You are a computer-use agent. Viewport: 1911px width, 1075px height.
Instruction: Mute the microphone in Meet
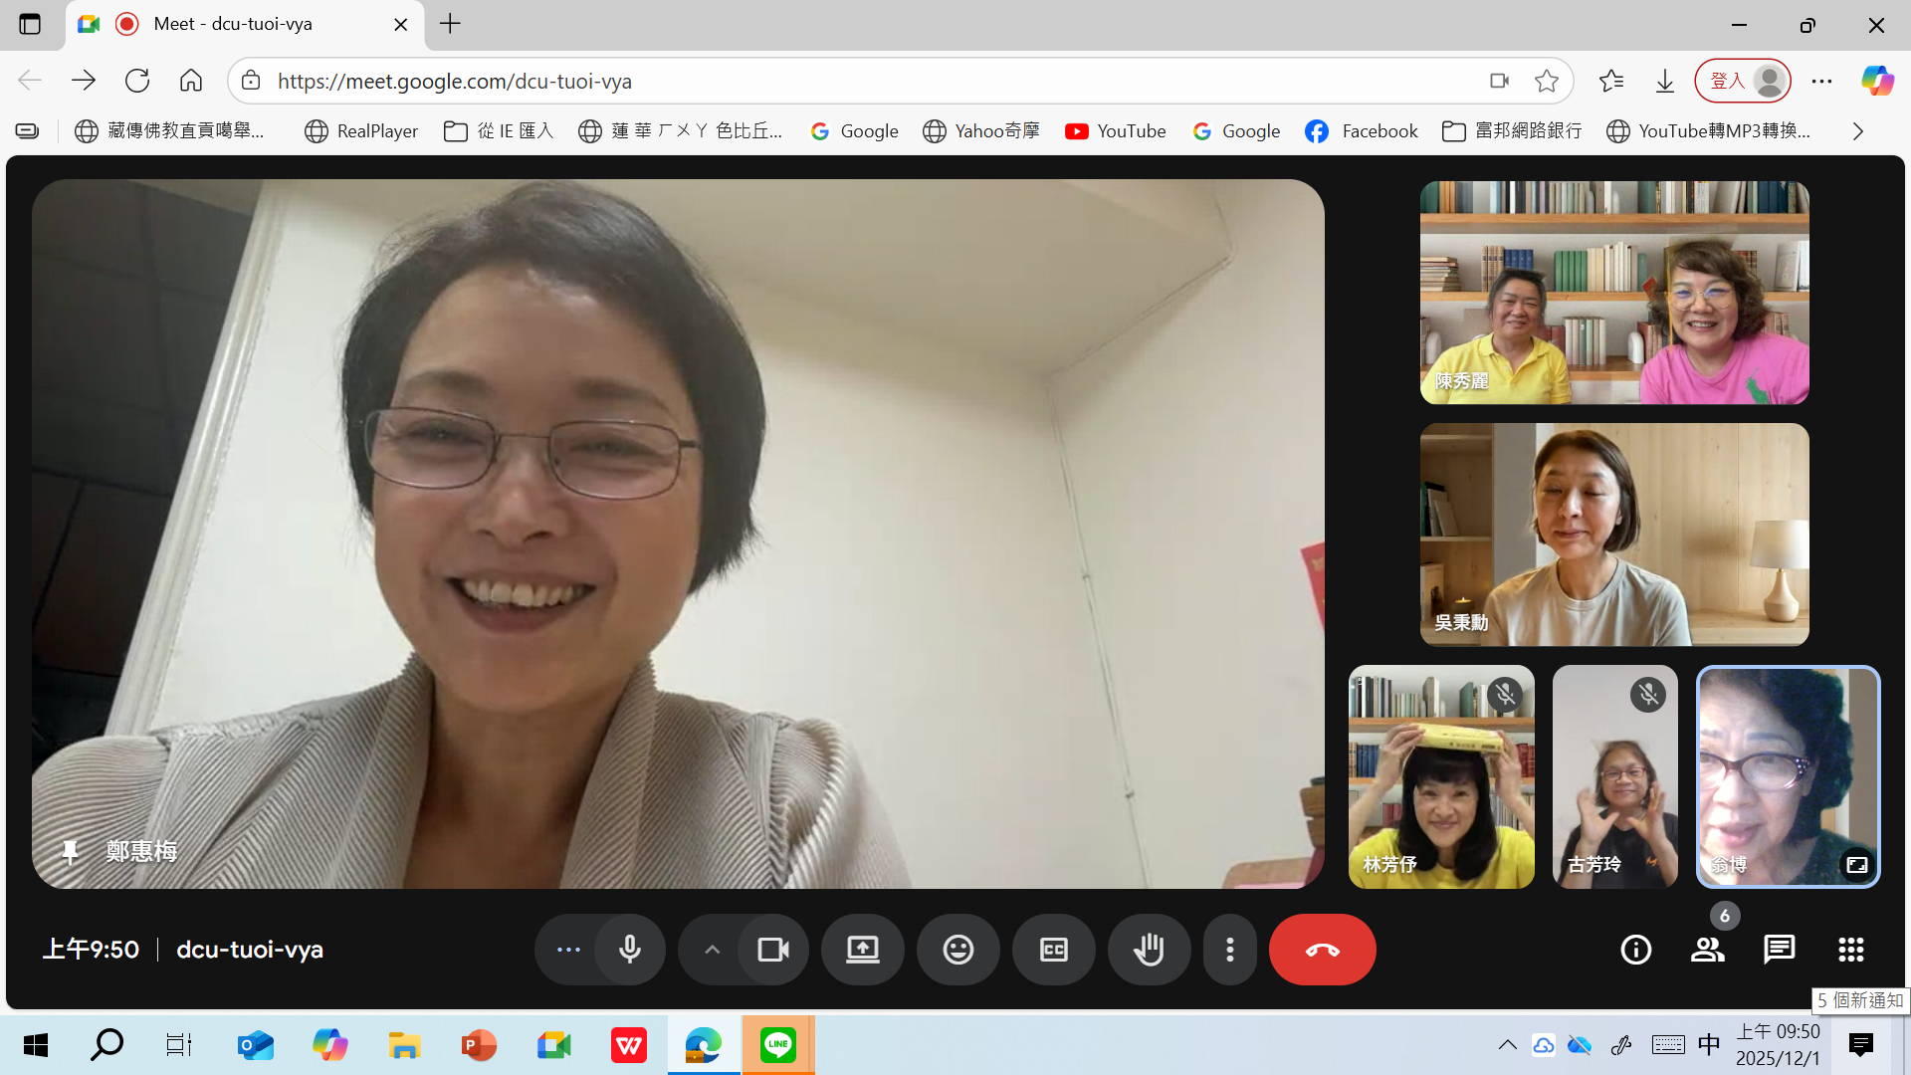629,950
